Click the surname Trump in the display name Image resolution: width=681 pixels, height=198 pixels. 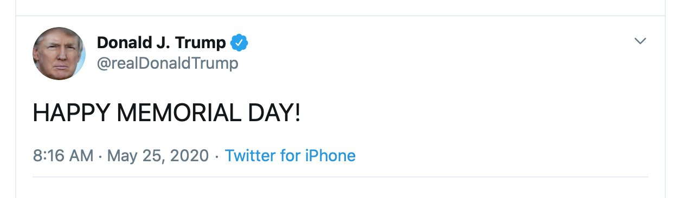201,42
